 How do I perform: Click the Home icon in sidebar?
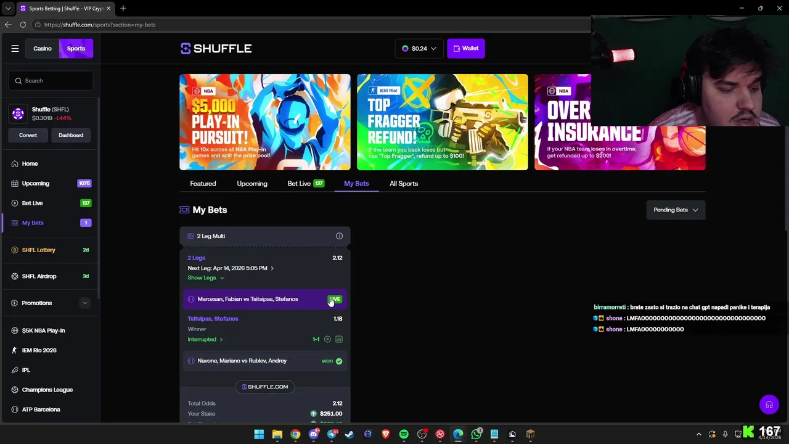click(x=15, y=163)
